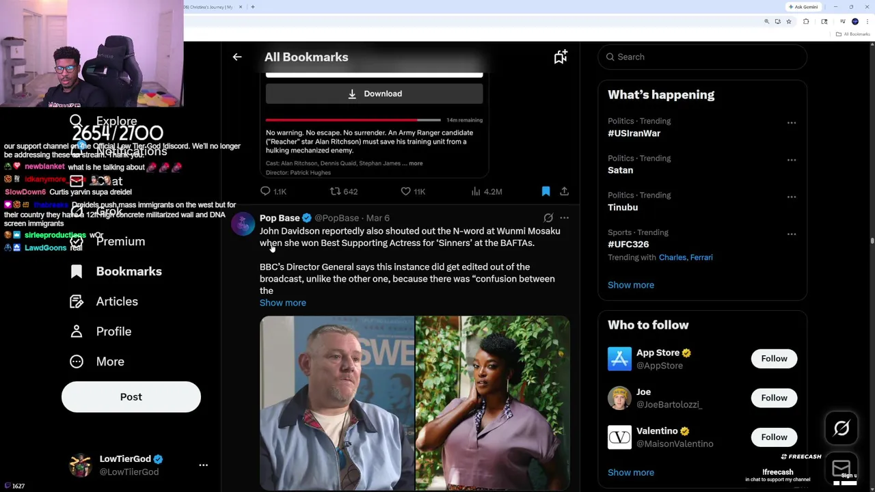The image size is (875, 492).
Task: Open All Bookmarks folder in bookmarks bar
Action: pos(854,34)
